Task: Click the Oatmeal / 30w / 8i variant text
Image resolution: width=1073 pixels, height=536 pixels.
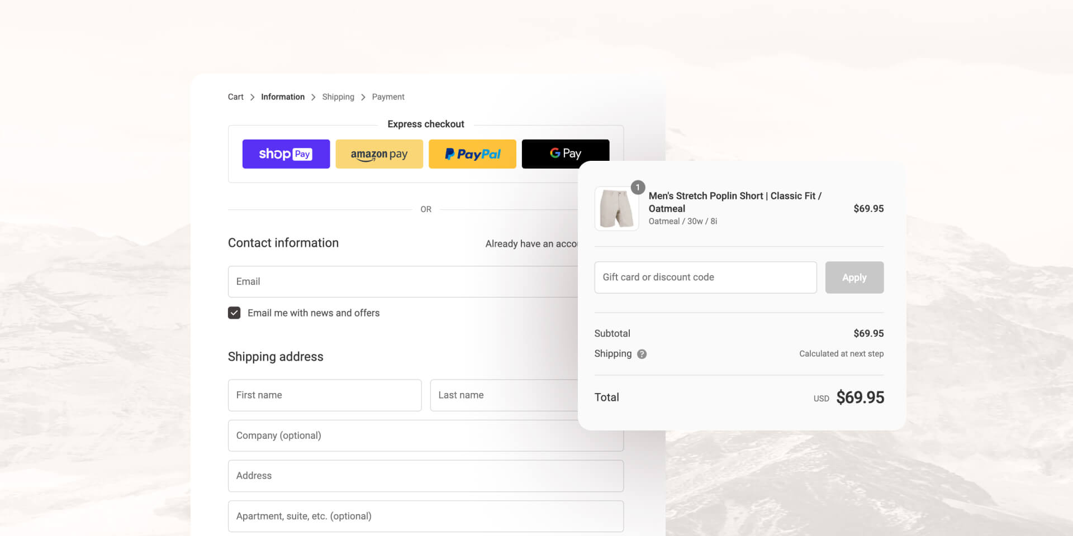Action: click(682, 221)
